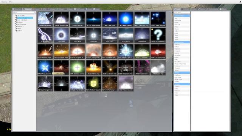Select the ASX-5 'Storm' Shotgun
The height and width of the screenshot is (136, 242).
pos(158,19)
